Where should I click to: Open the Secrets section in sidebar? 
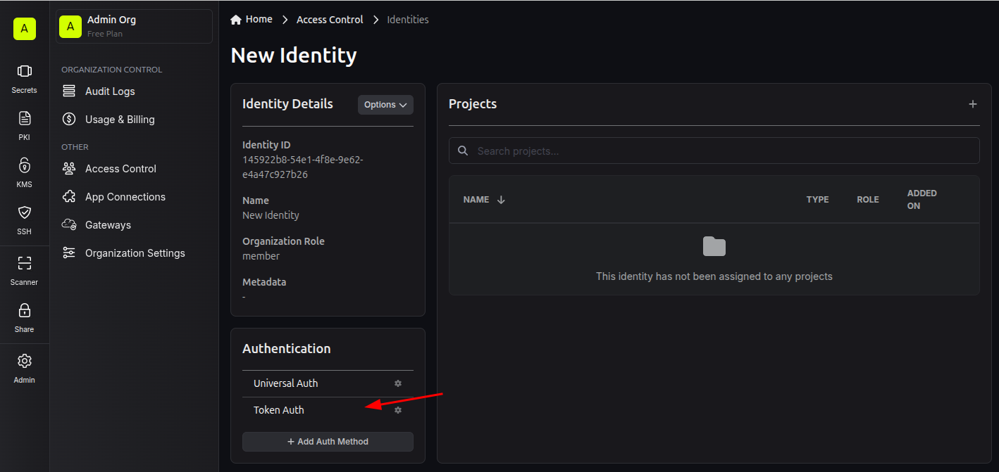[24, 78]
